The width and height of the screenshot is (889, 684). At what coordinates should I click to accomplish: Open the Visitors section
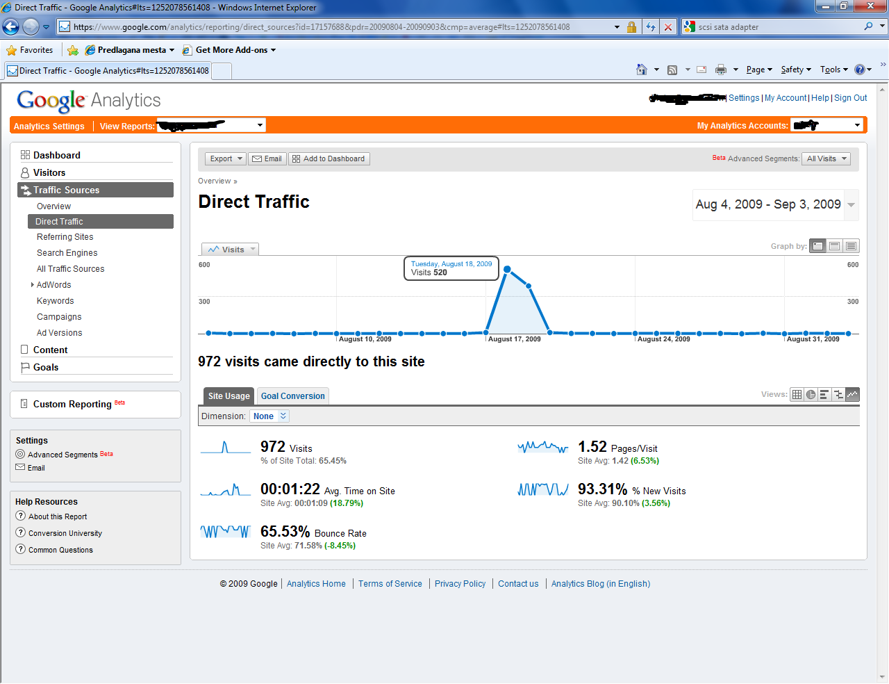(49, 172)
